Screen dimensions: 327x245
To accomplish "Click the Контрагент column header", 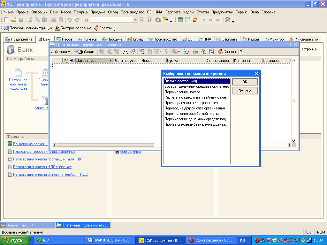I will [x=248, y=61].
